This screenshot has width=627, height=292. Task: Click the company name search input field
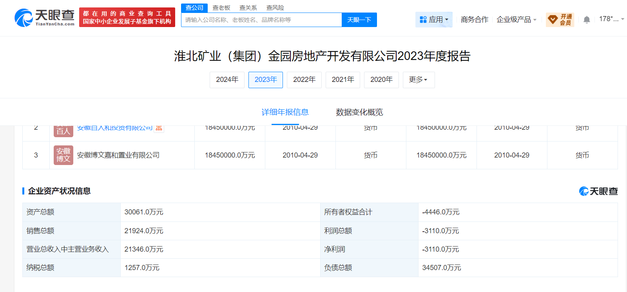[x=261, y=20]
